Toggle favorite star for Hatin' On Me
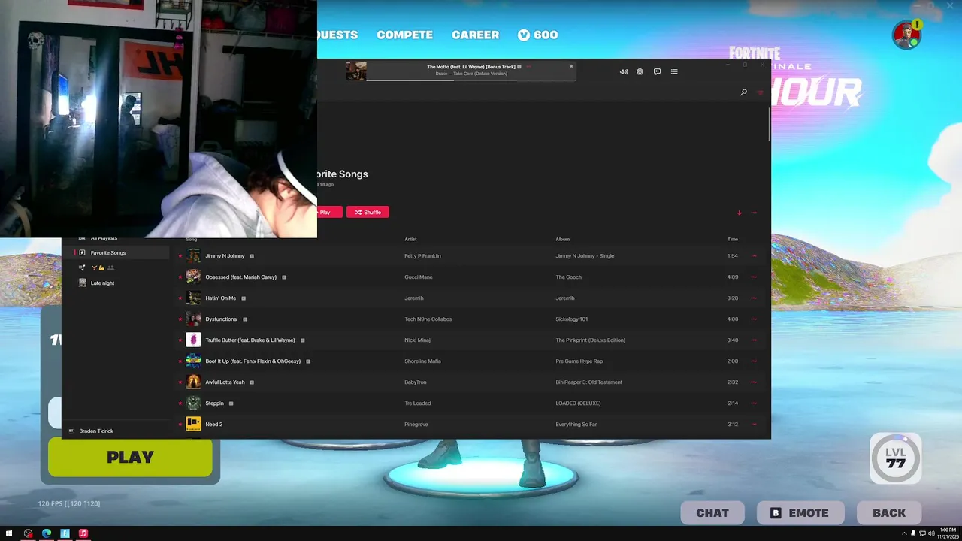The width and height of the screenshot is (962, 541). pyautogui.click(x=180, y=298)
